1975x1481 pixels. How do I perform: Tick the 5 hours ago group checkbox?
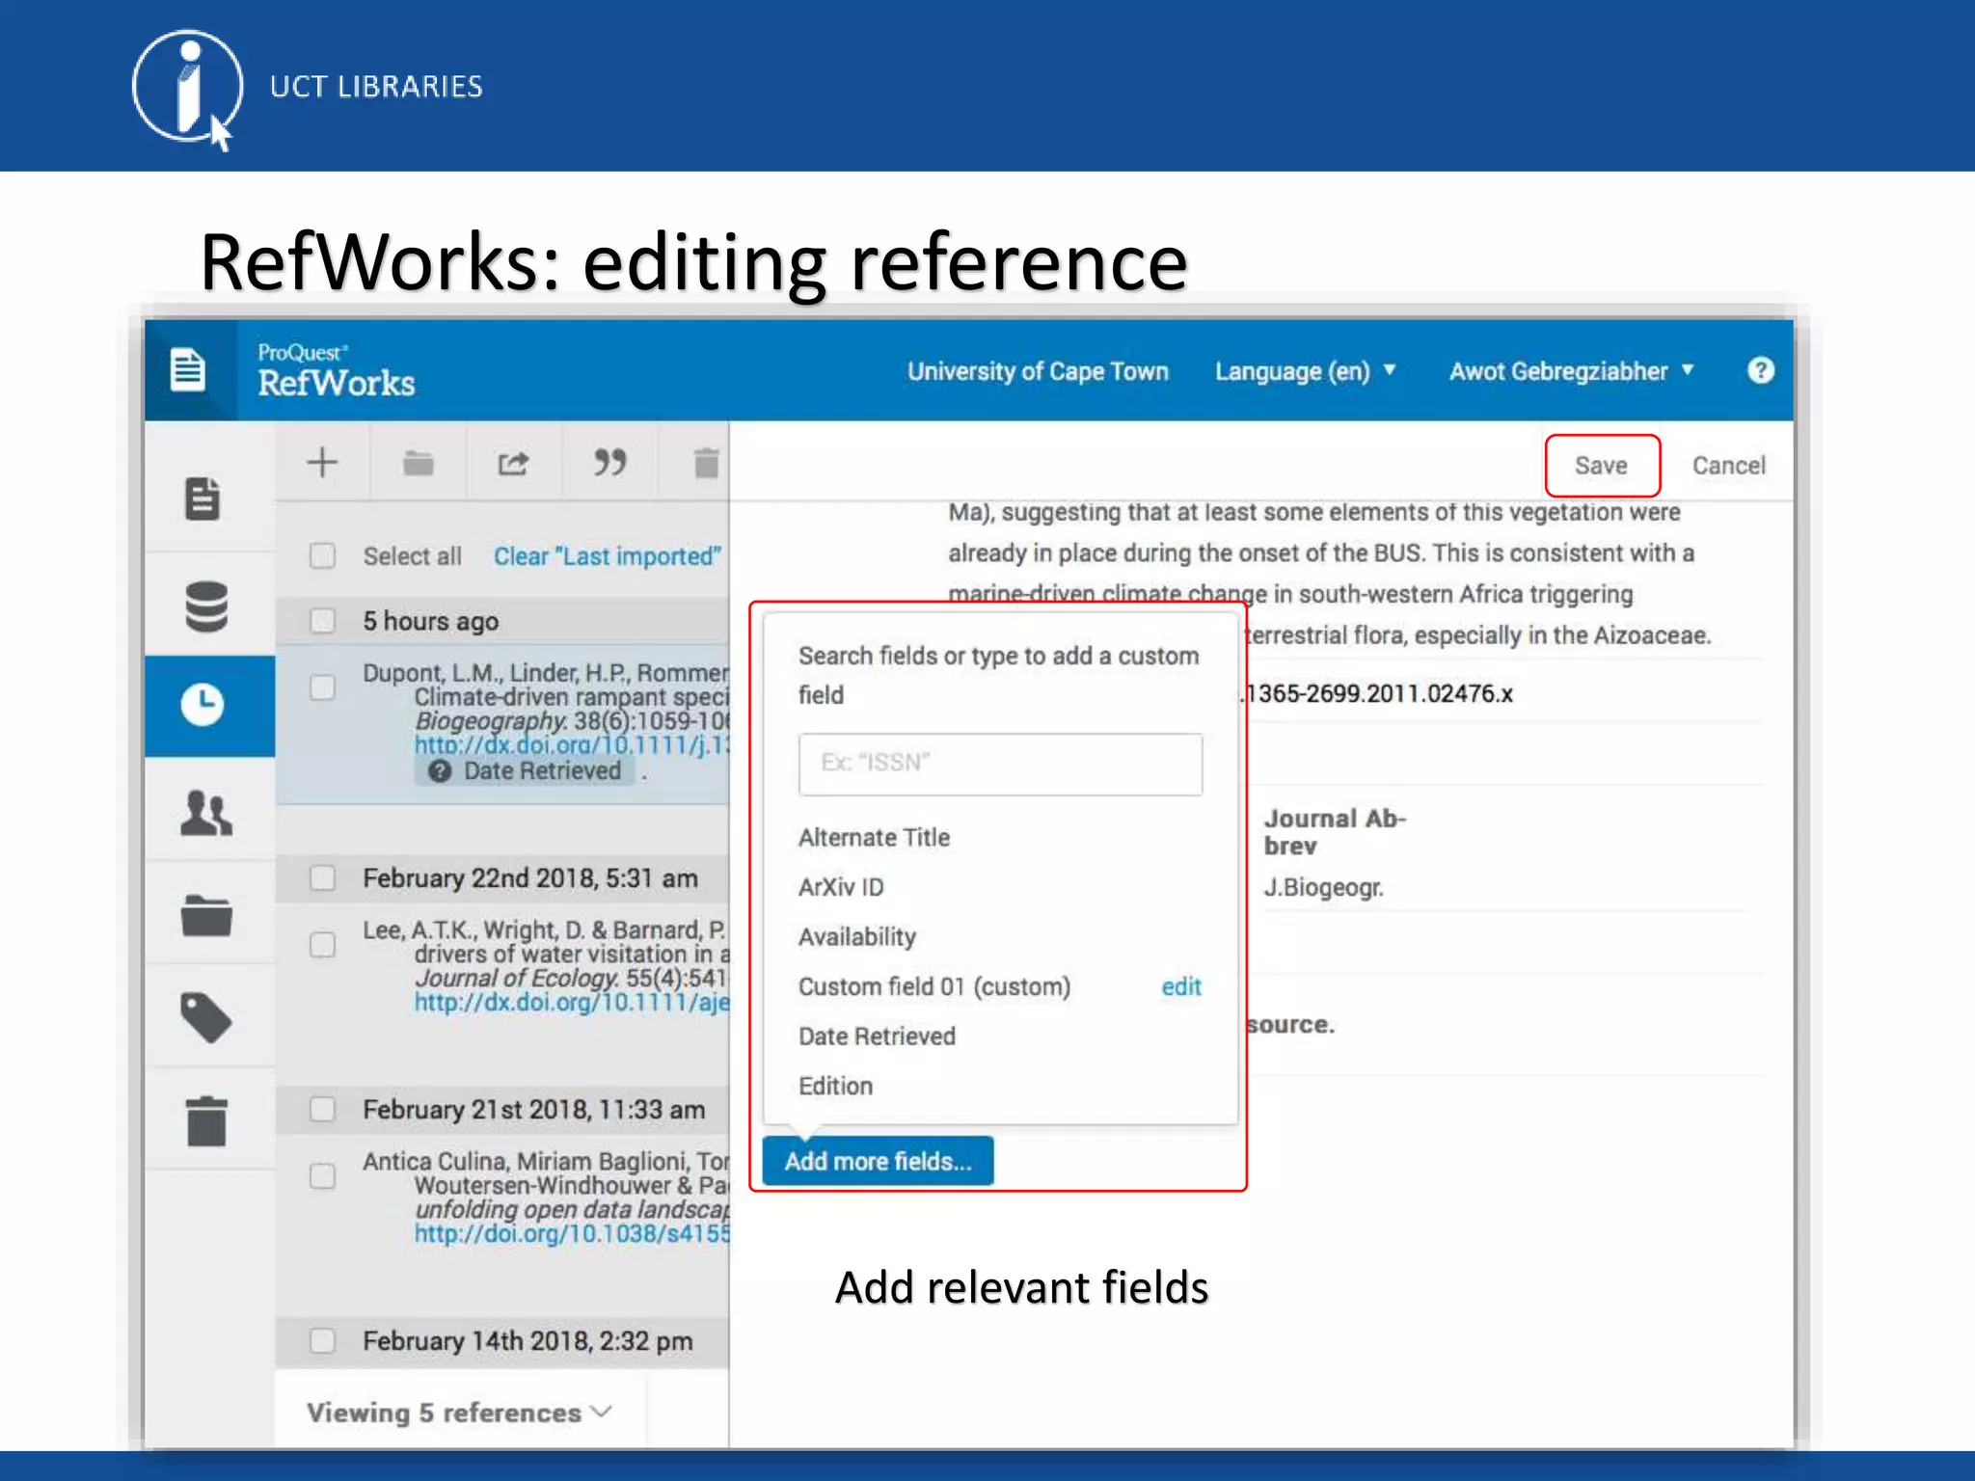tap(322, 620)
